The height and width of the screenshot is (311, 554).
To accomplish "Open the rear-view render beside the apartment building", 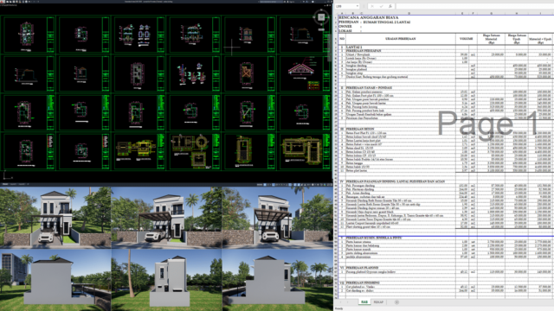I will [55, 280].
